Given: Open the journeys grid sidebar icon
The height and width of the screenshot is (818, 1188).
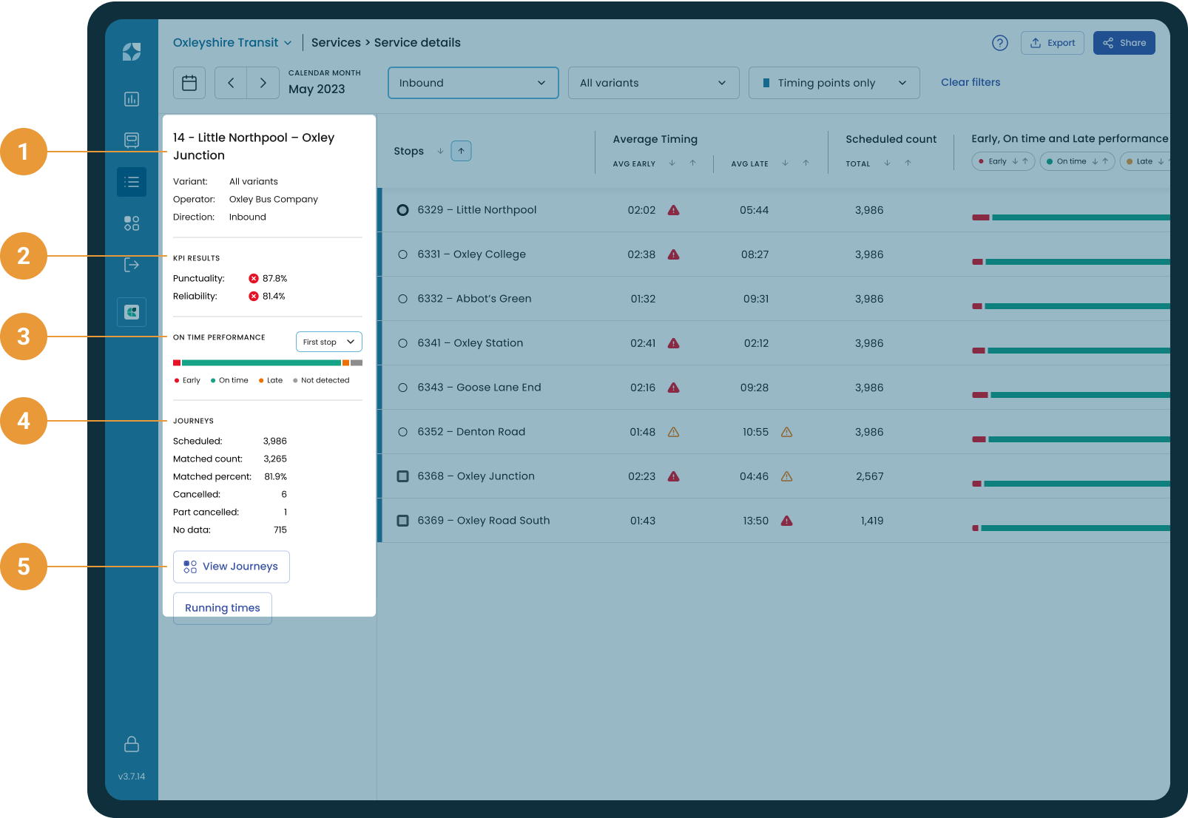Looking at the screenshot, I should pos(132,223).
